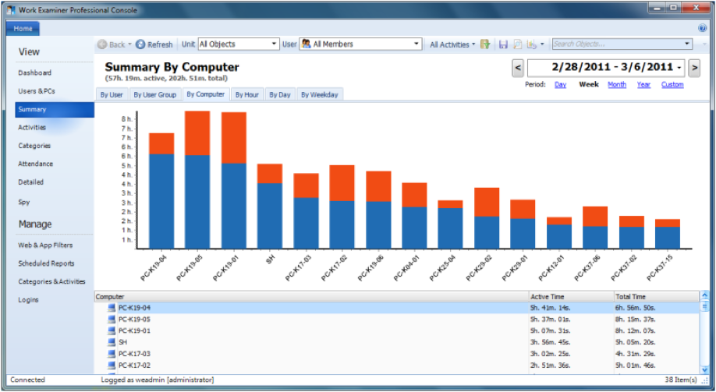
Task: Go to the previous date range
Action: point(518,68)
